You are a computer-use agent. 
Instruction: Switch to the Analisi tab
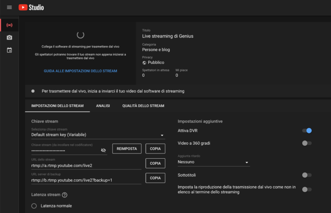pos(103,106)
